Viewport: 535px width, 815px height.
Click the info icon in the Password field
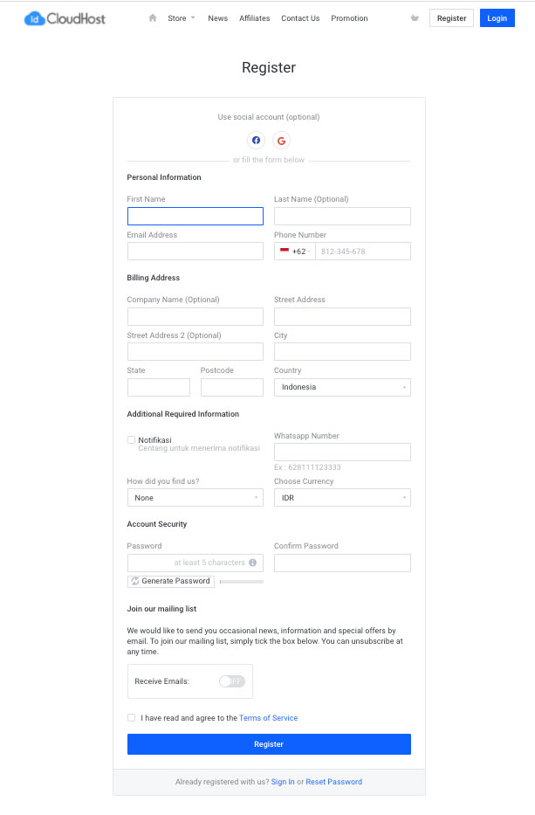(x=252, y=563)
